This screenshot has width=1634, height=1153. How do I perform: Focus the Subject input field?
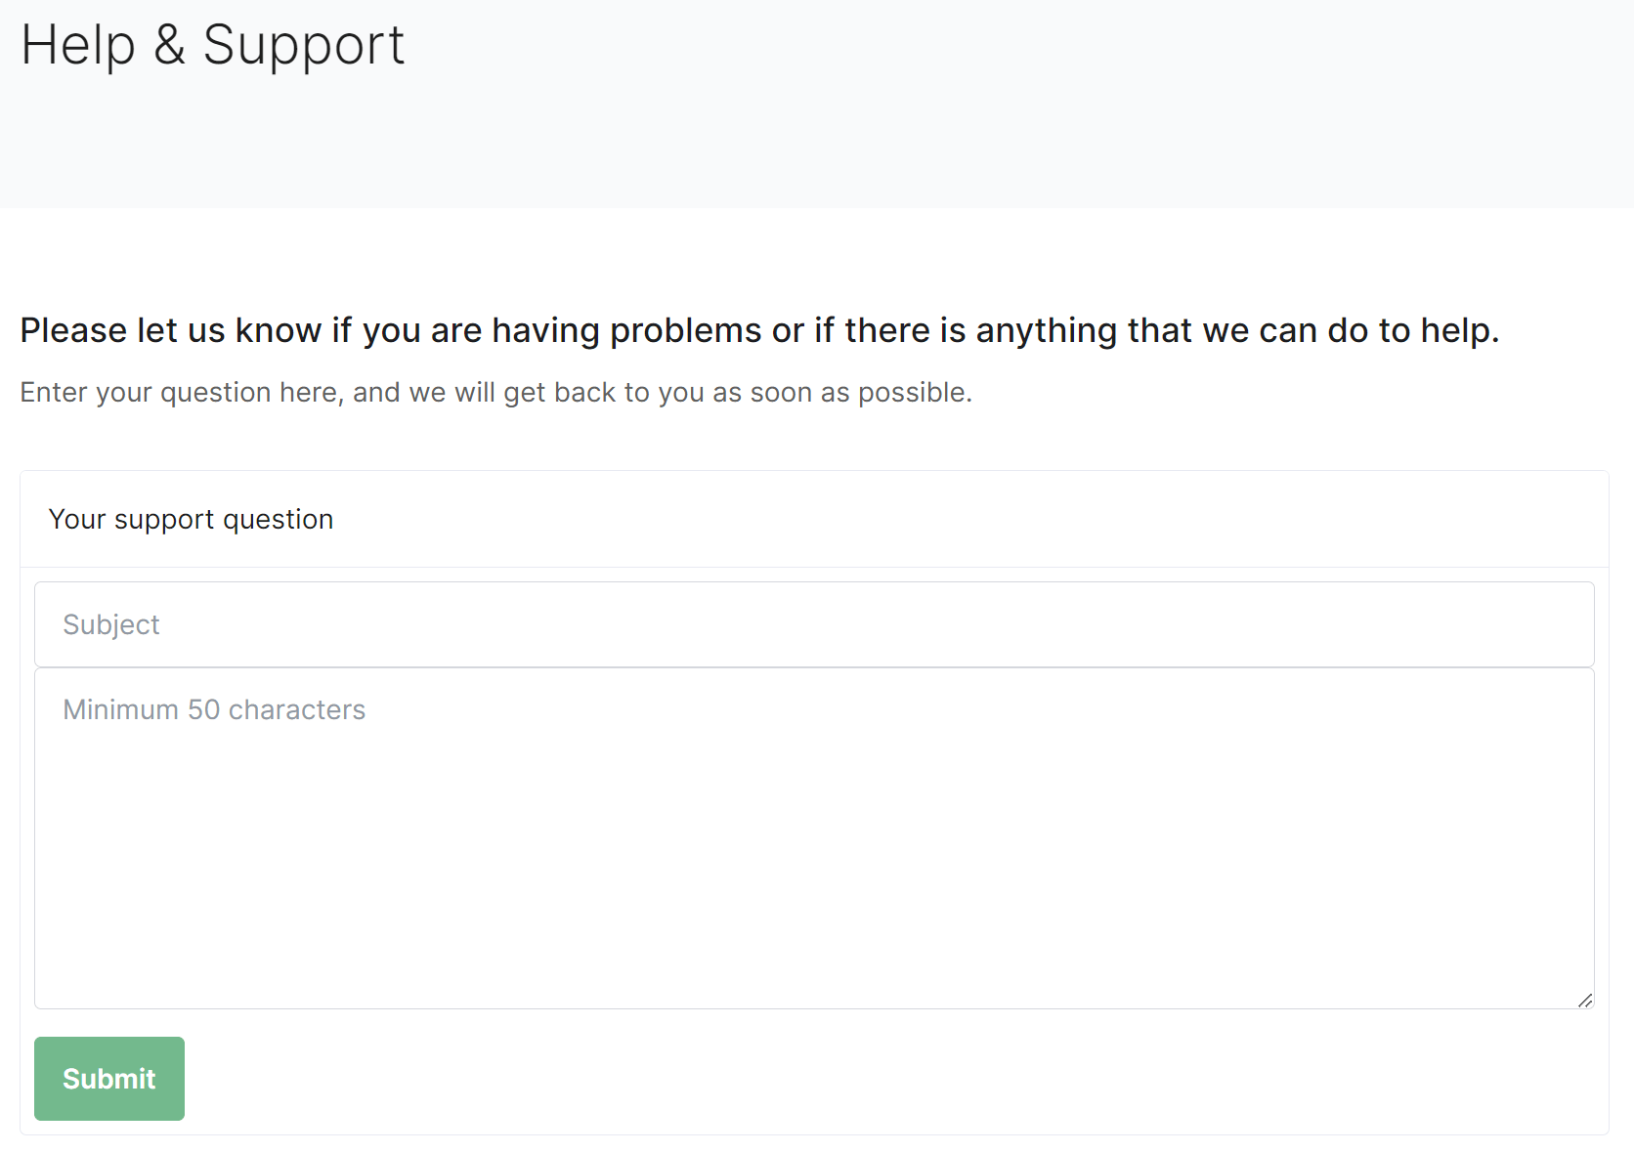point(814,624)
